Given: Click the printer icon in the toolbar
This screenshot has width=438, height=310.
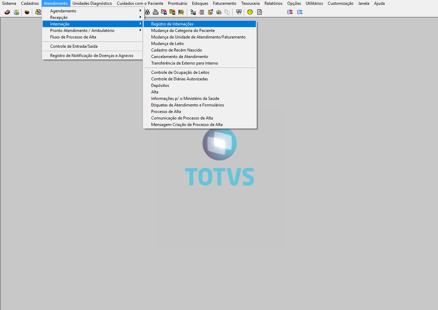Looking at the screenshot, I should coord(156,12).
